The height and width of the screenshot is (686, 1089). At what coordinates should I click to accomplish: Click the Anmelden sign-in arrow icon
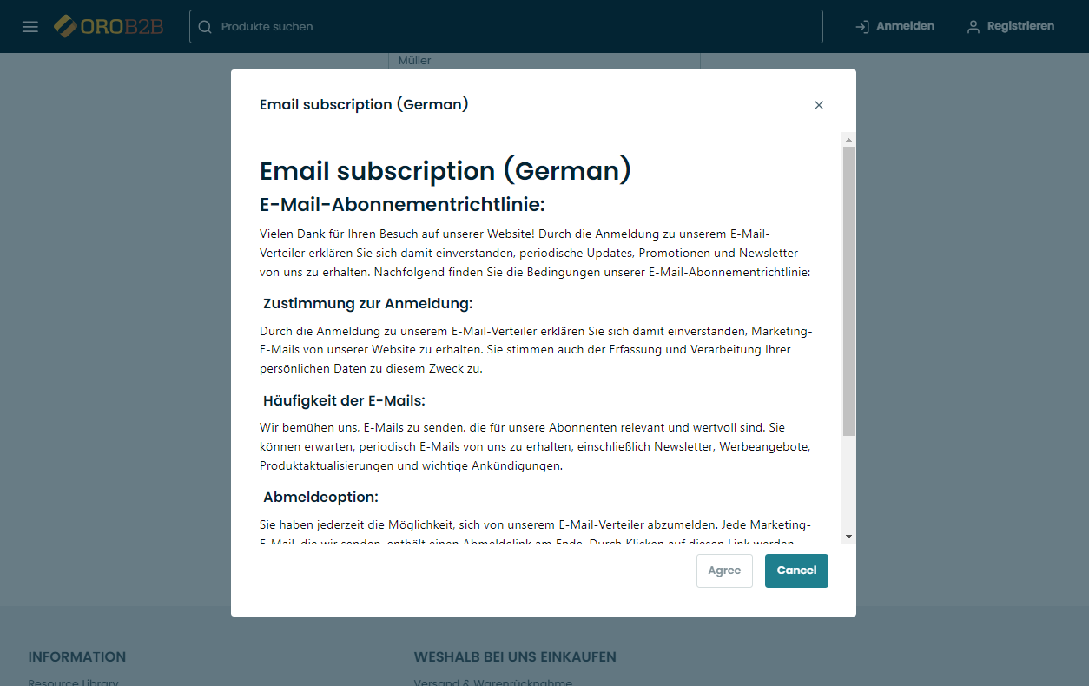click(862, 27)
